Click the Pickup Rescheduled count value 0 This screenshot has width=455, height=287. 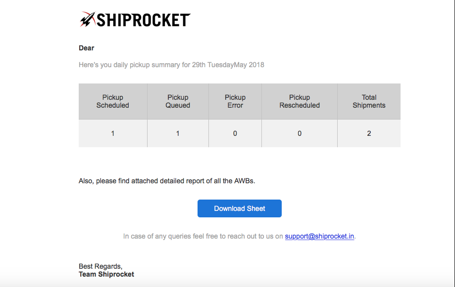[x=300, y=133]
